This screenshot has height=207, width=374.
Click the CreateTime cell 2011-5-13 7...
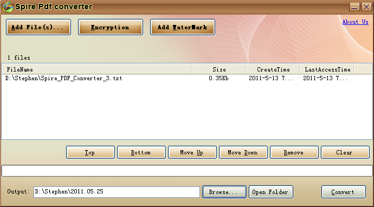[271, 78]
